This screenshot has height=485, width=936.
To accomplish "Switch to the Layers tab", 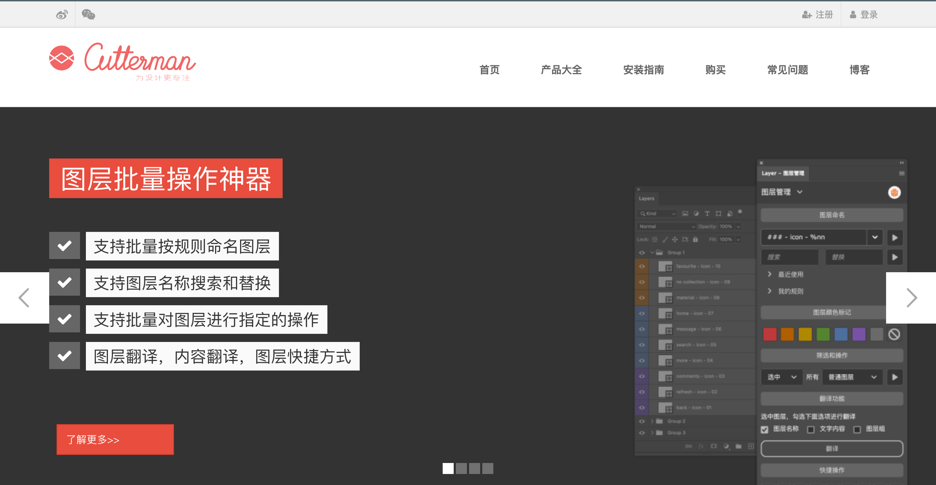I will pyautogui.click(x=646, y=198).
